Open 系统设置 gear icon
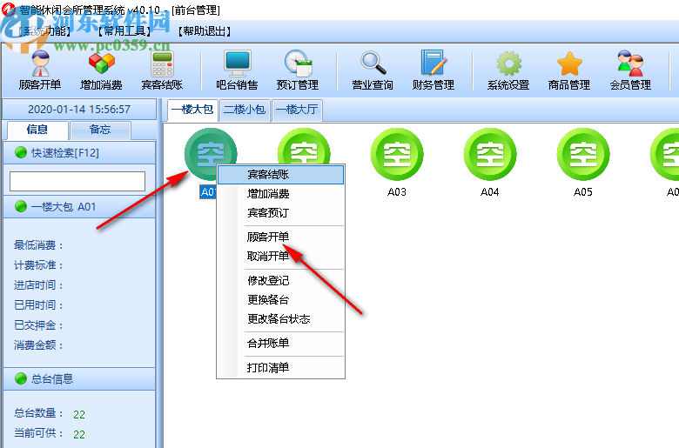Viewport: 679px width, 448px height. (508, 70)
